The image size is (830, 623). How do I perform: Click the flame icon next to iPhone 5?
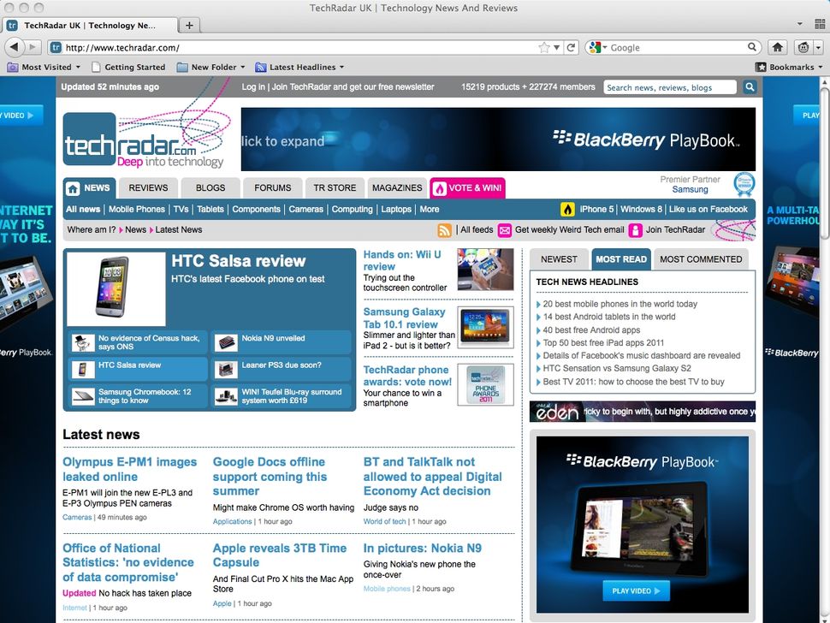(567, 209)
